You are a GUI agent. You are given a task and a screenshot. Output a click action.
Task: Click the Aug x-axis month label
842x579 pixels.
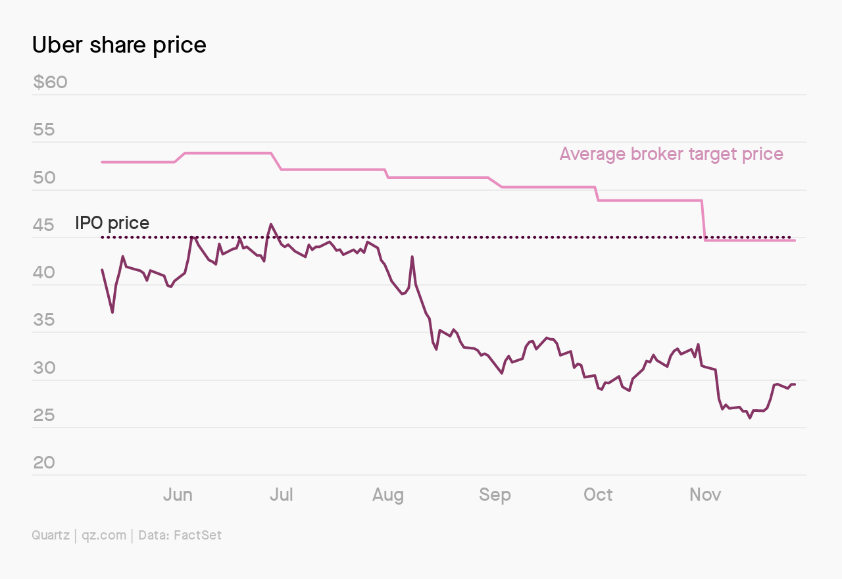click(x=388, y=495)
